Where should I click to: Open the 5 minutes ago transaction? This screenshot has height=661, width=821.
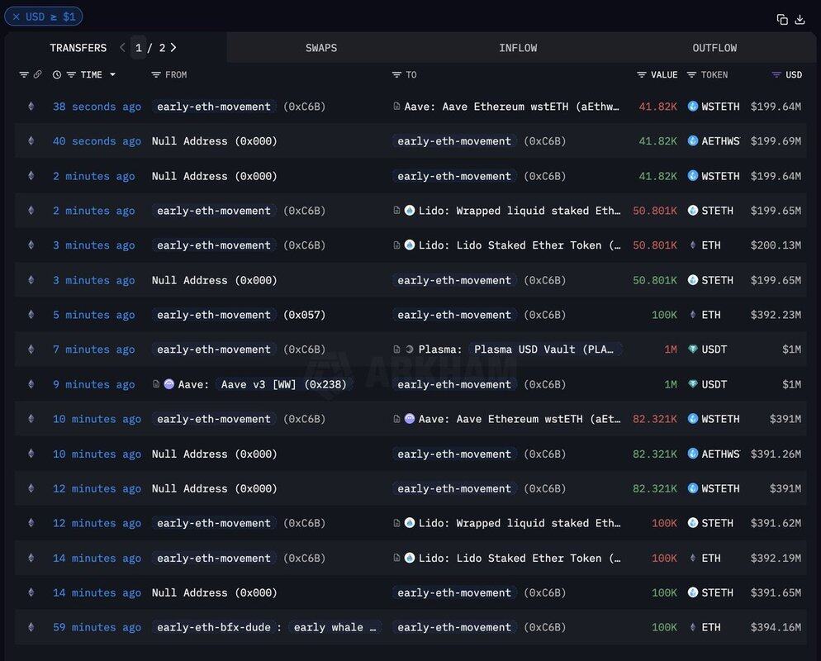[x=93, y=315]
